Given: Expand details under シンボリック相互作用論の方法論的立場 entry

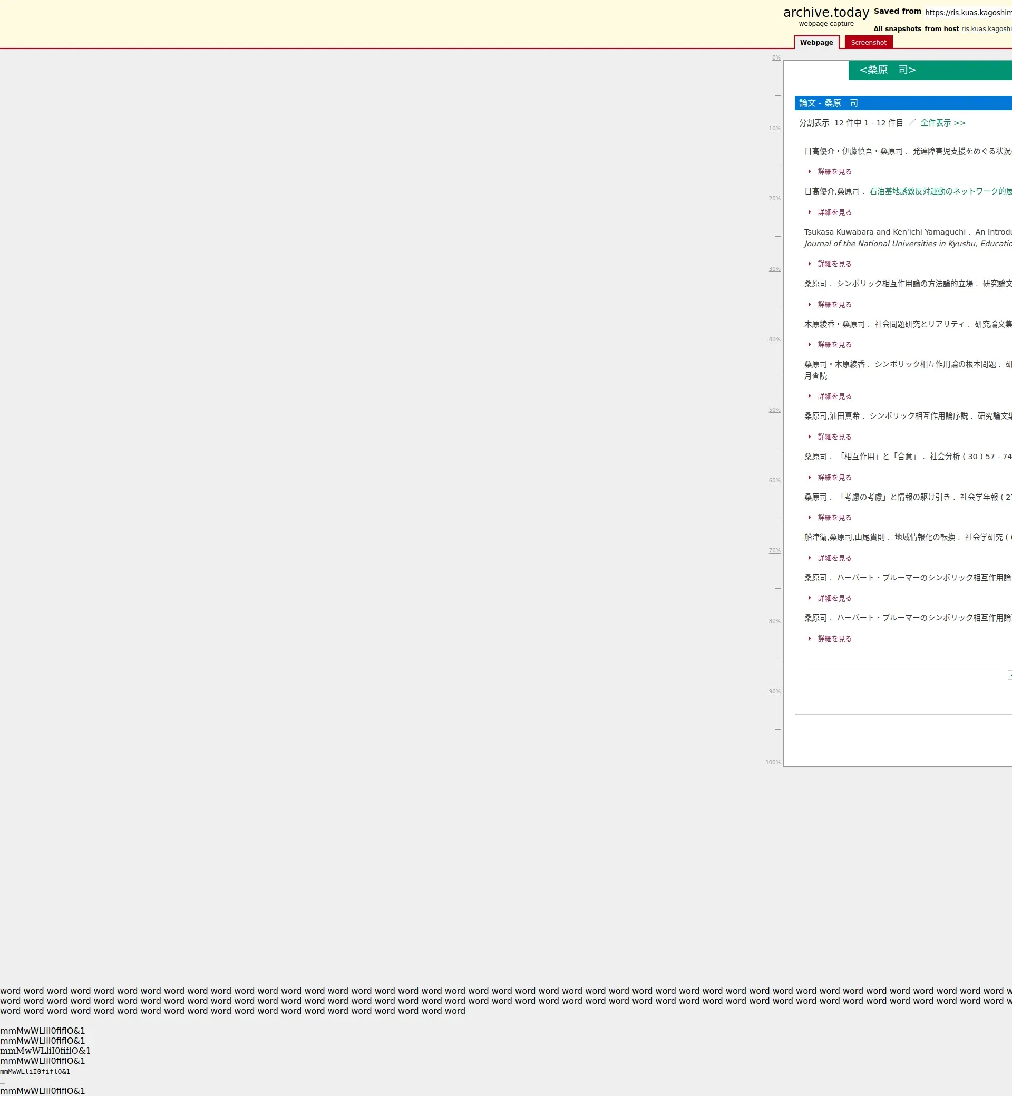Looking at the screenshot, I should pyautogui.click(x=834, y=305).
